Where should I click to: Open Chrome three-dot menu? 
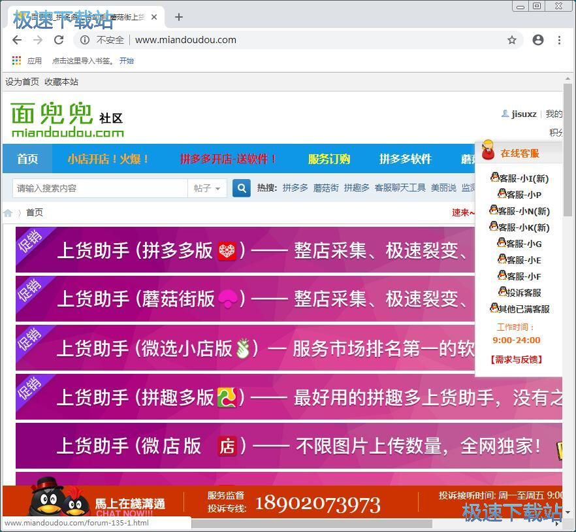pos(559,40)
